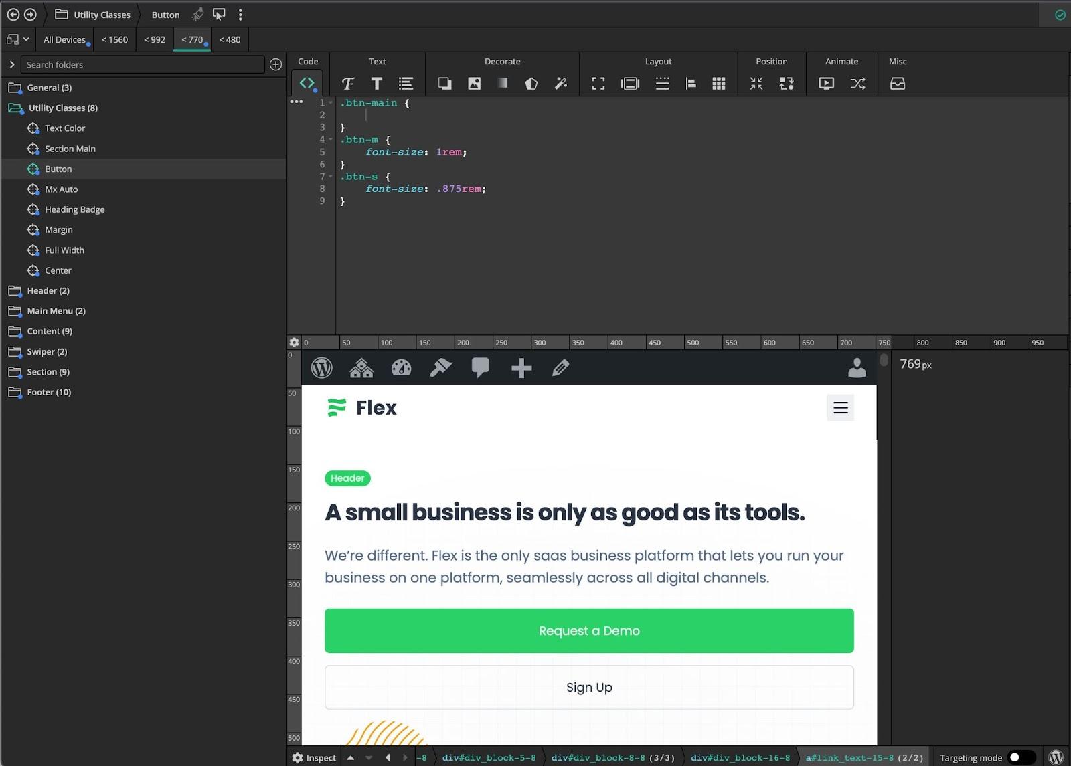Open the Grid layout icon

718,84
